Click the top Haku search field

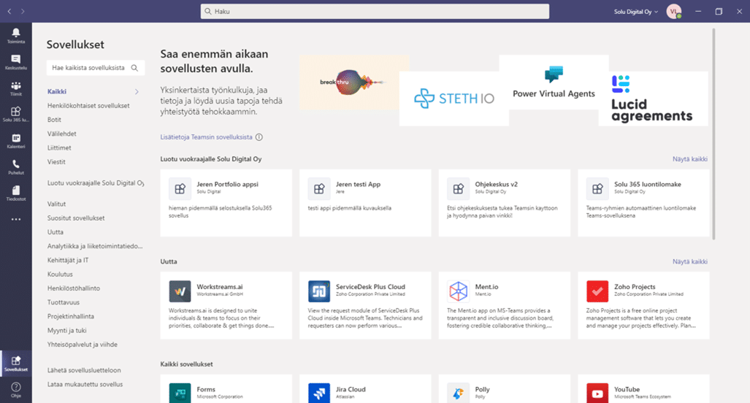click(375, 12)
